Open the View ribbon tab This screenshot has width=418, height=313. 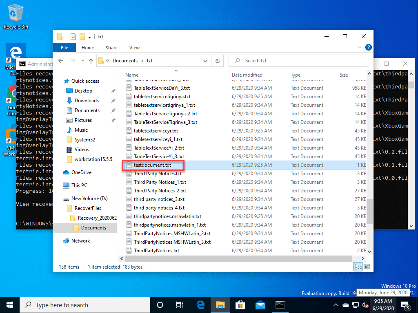pos(134,48)
